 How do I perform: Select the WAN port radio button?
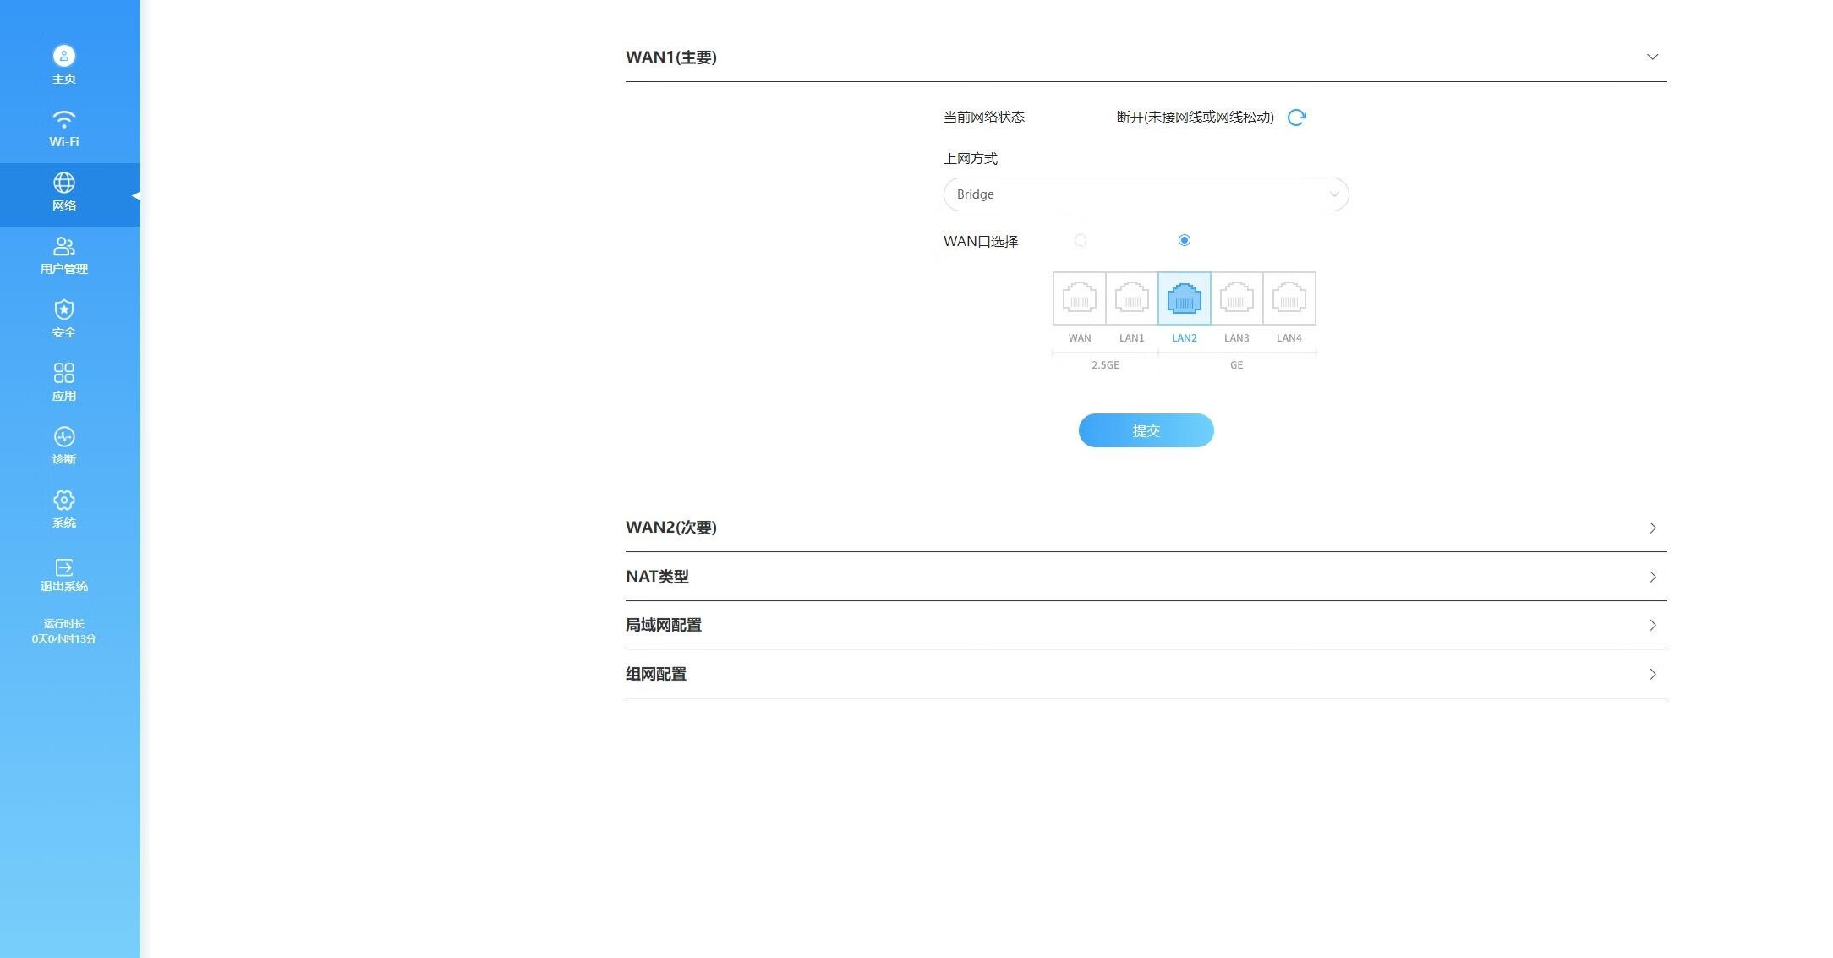[1080, 241]
